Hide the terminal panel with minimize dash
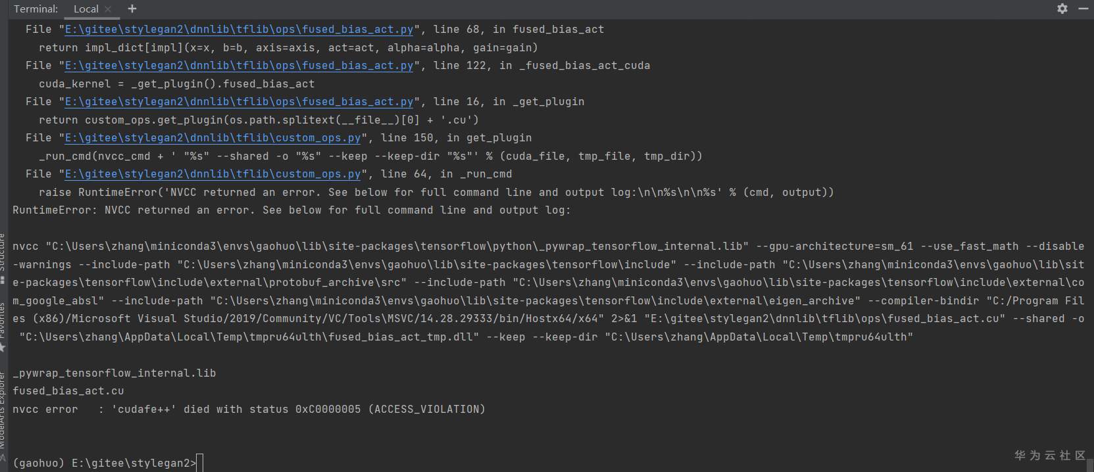1094x472 pixels. pyautogui.click(x=1083, y=9)
